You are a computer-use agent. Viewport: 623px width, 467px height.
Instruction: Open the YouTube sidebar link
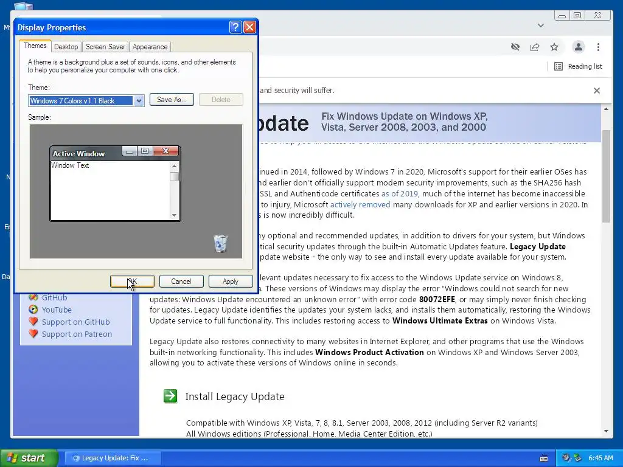(x=57, y=310)
